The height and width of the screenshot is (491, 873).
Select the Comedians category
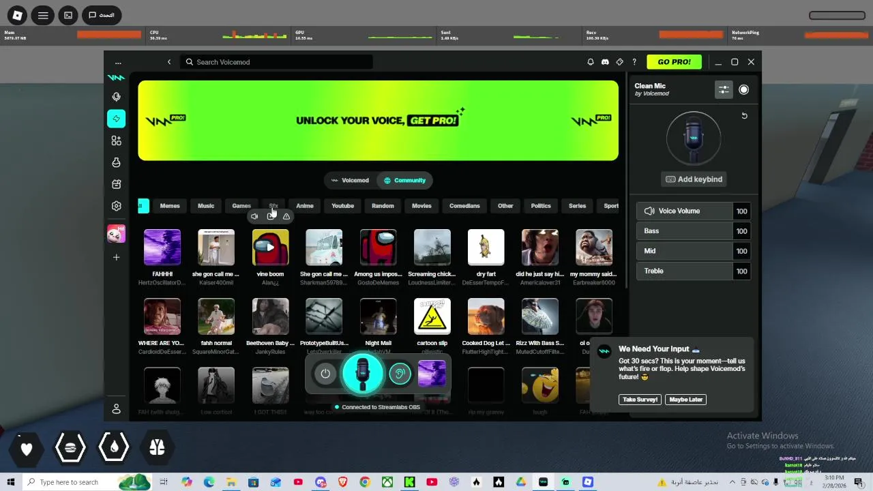(464, 206)
